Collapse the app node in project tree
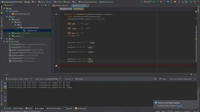Screen dimensions: 200x112 point(4,8)
